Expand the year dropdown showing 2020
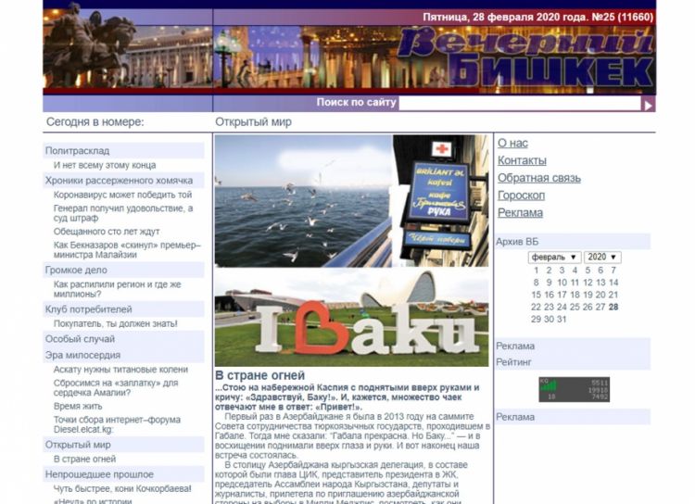This screenshot has width=695, height=504. click(601, 257)
